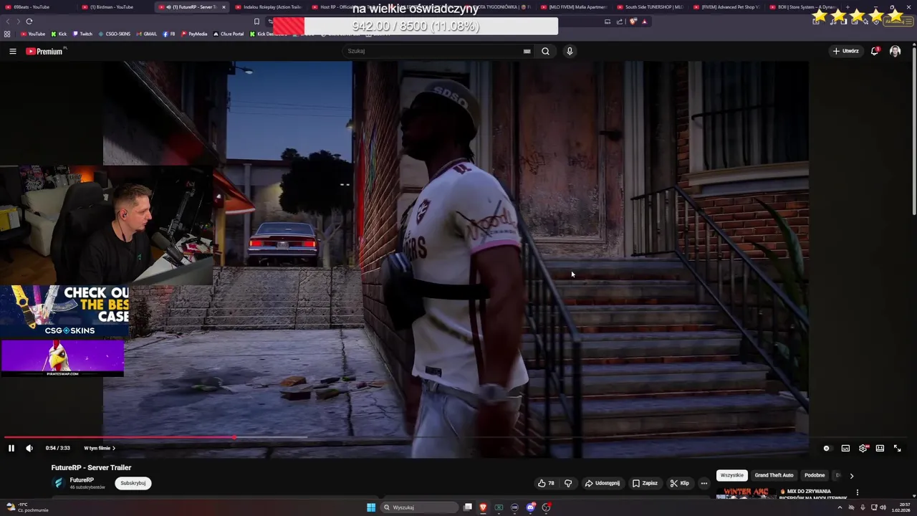Toggle the autoplay switch in player
Screen dimensions: 917x516
tap(827, 448)
